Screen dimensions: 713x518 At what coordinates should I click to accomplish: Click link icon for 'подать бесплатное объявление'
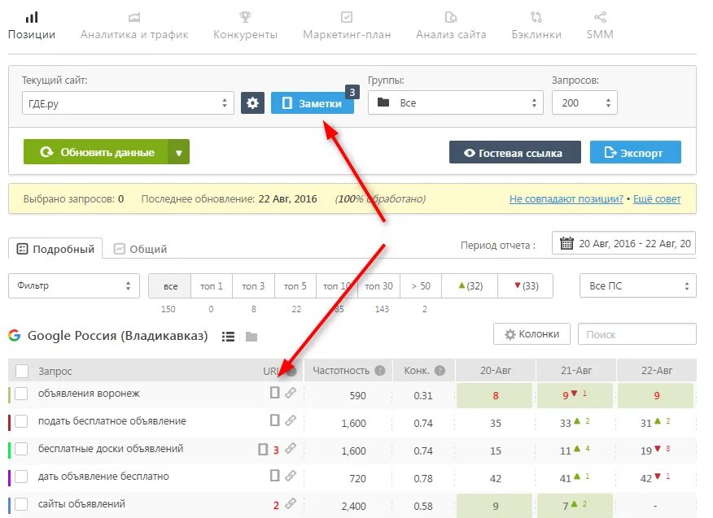click(291, 420)
